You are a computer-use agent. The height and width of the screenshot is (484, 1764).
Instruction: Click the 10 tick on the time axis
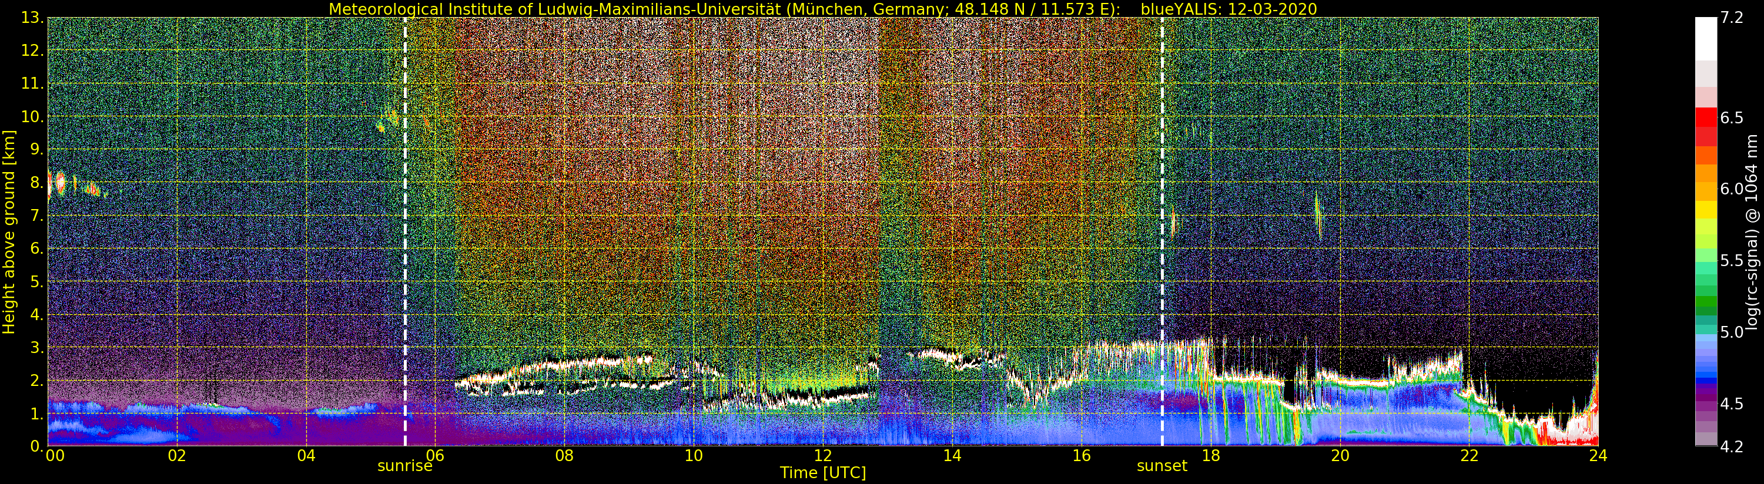694,456
